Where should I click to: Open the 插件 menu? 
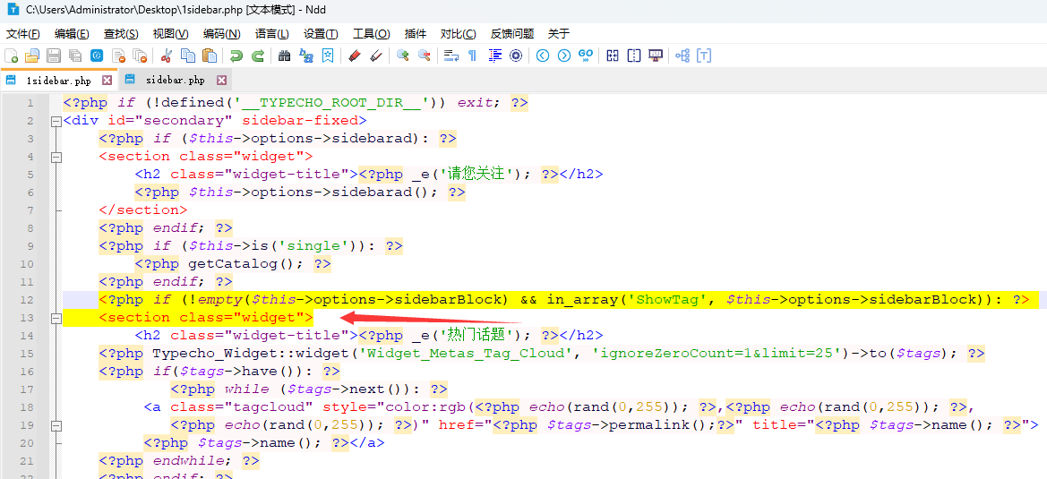coord(416,34)
